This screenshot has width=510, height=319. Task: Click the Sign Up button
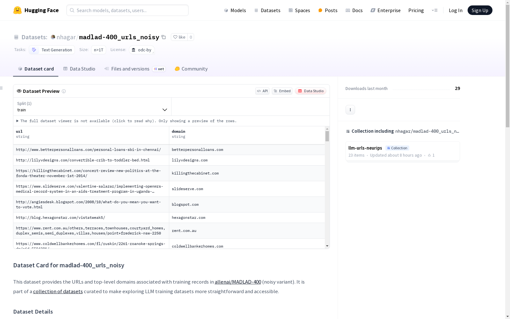pyautogui.click(x=480, y=10)
